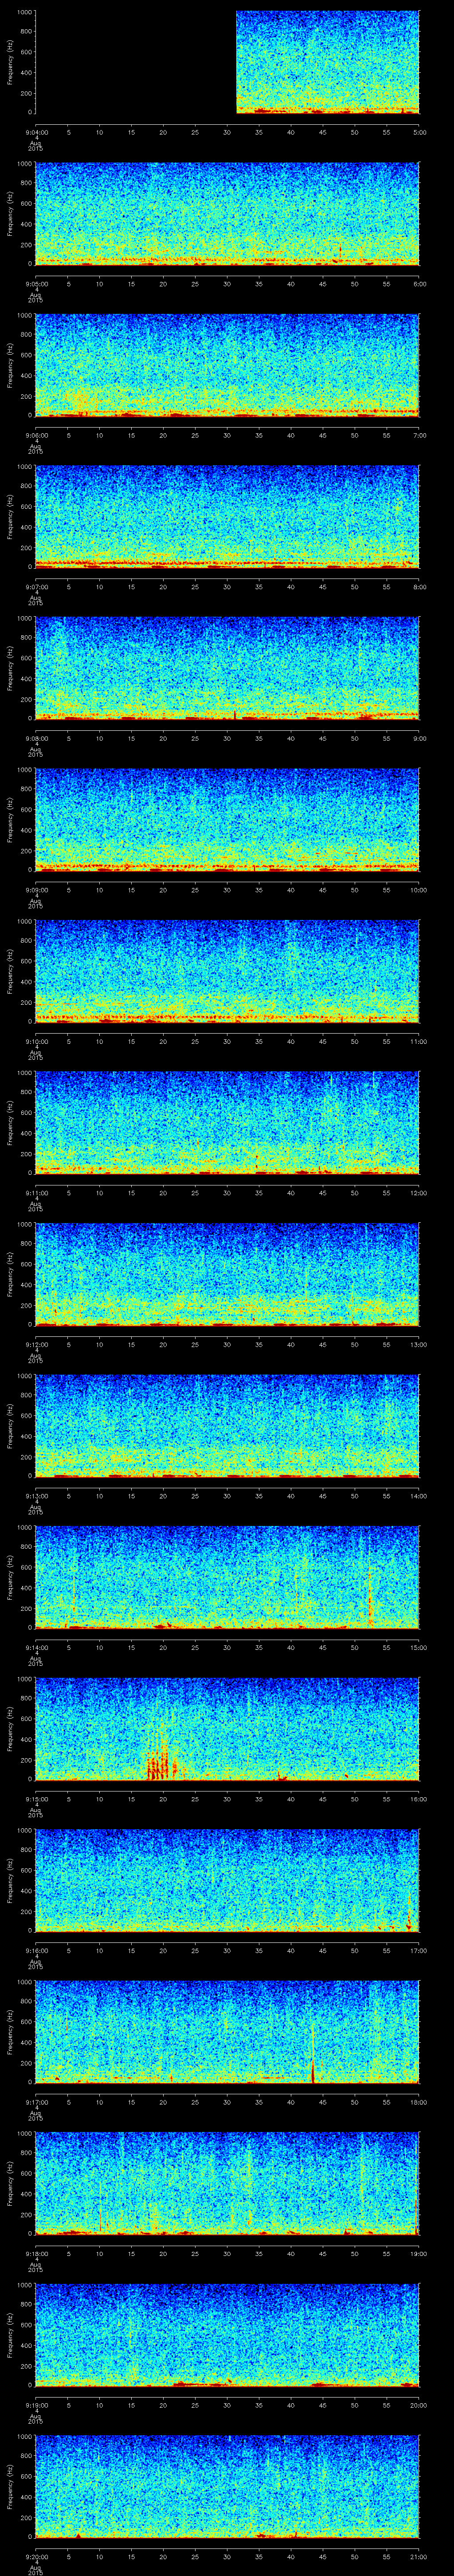Image resolution: width=454 pixels, height=2576 pixels.
Task: Select the 30-second tick on 9:08:00 axis
Action: [x=227, y=738]
